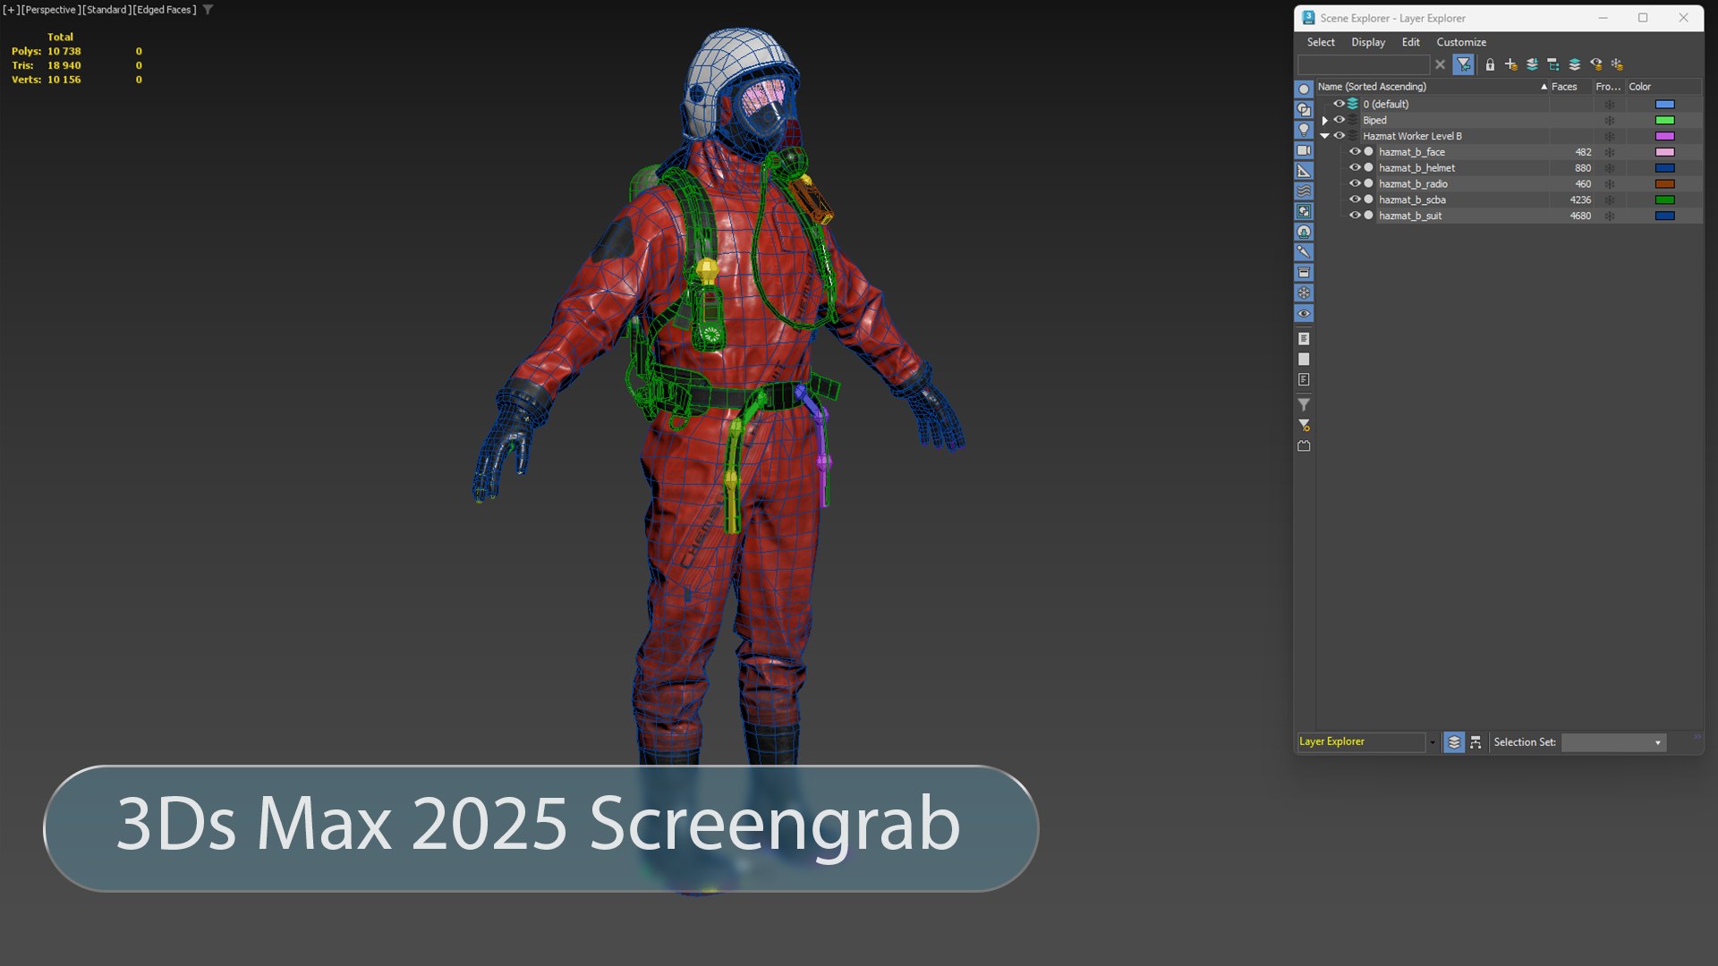Screen dimensions: 1718x966
Task: Toggle Display Shapes filter in explorer sidebar
Action: pos(1304,109)
